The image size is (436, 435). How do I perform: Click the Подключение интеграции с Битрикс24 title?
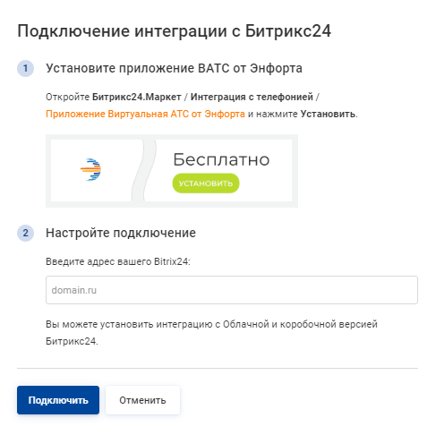coord(175,31)
